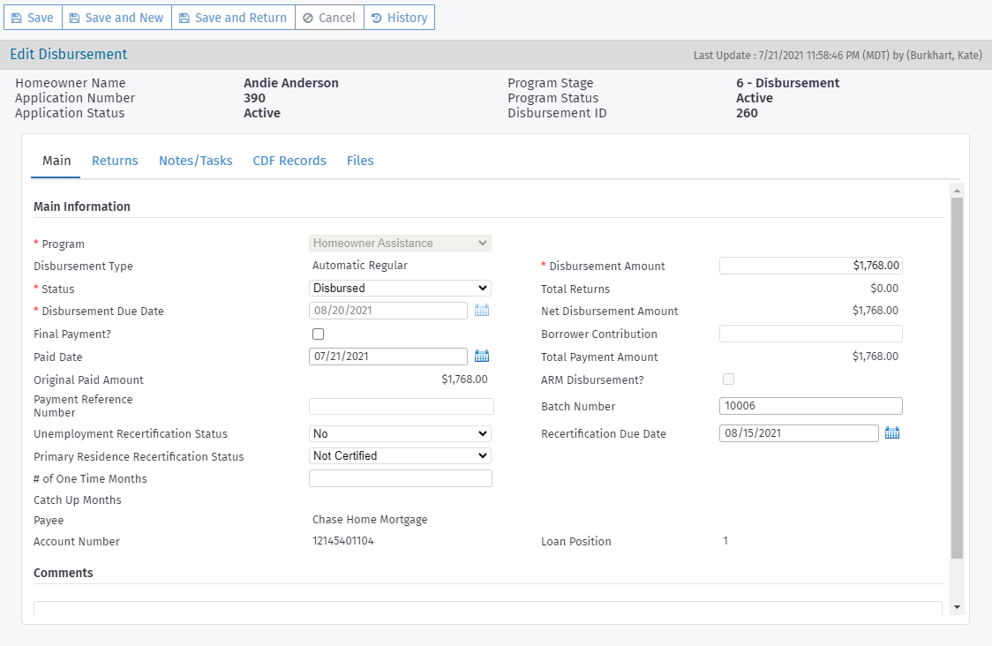The width and height of the screenshot is (992, 646).
Task: Switch to the Returns tab
Action: click(115, 160)
